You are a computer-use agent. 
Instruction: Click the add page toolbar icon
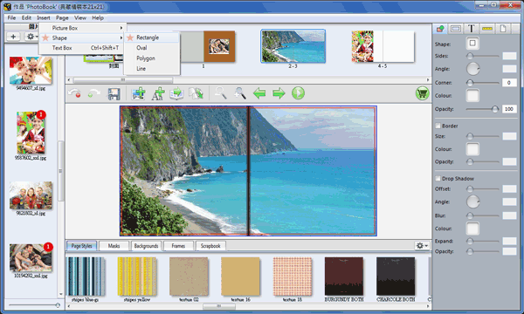coord(176,93)
